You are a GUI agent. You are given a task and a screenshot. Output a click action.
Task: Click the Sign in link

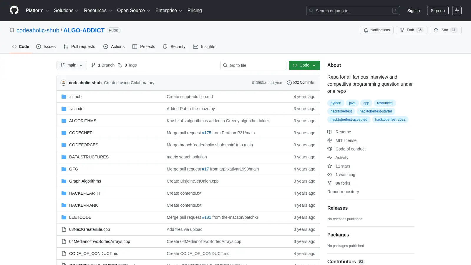coord(414,11)
